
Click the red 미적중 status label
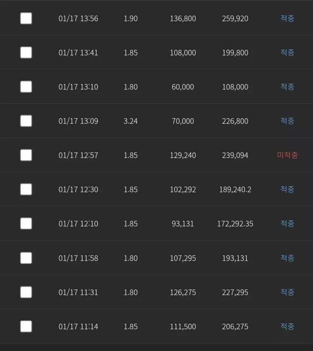click(x=287, y=155)
